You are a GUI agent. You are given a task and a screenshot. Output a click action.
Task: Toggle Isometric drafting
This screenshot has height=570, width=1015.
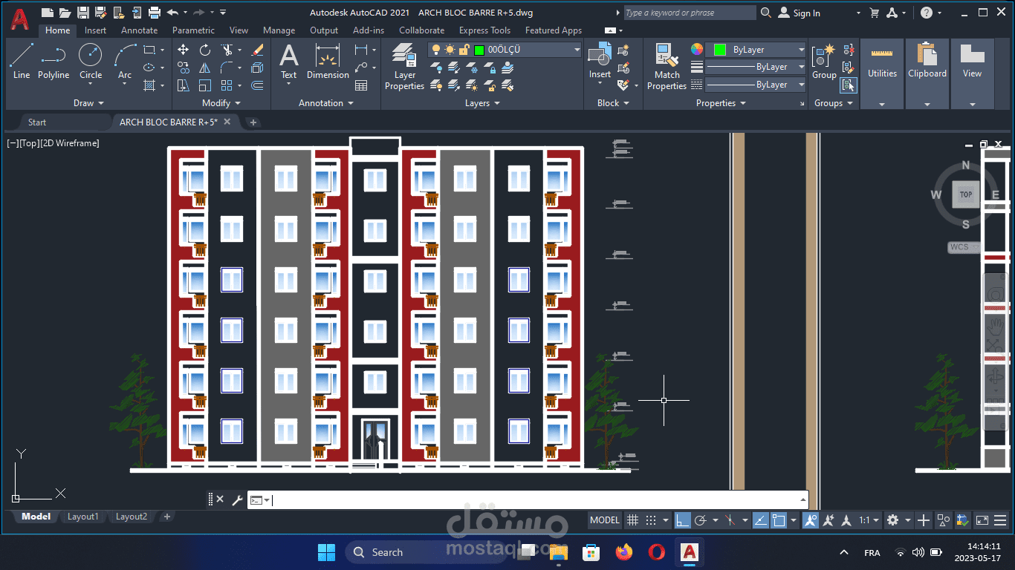(x=731, y=520)
